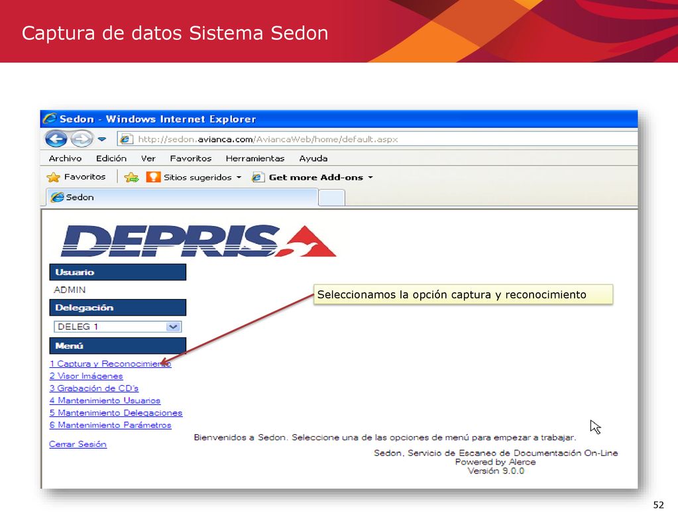Open 5 Mantenimiento Delegaciones link
Screen dimensions: 678x519
[116, 412]
